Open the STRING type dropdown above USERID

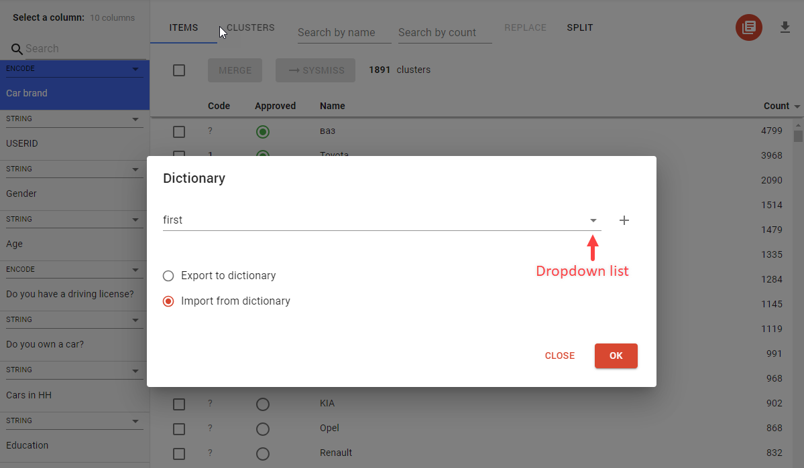[x=135, y=119]
